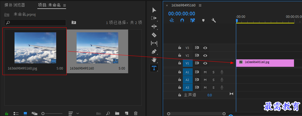Mute audio track A1
This screenshot has height=116, width=302.
(205, 72)
